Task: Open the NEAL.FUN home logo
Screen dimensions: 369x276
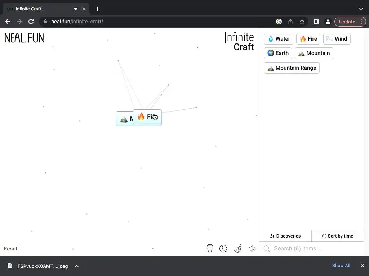Action: 25,38
